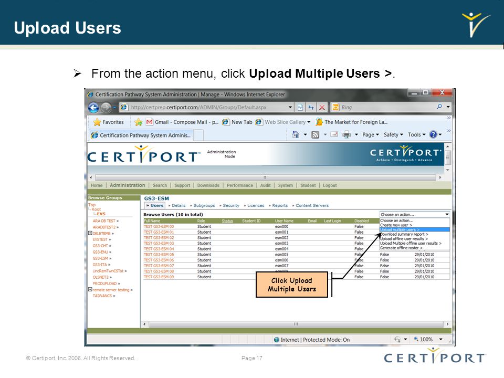Screen dimensions: 504x378
Task: Open the New Tab favorite link
Action: pos(237,122)
